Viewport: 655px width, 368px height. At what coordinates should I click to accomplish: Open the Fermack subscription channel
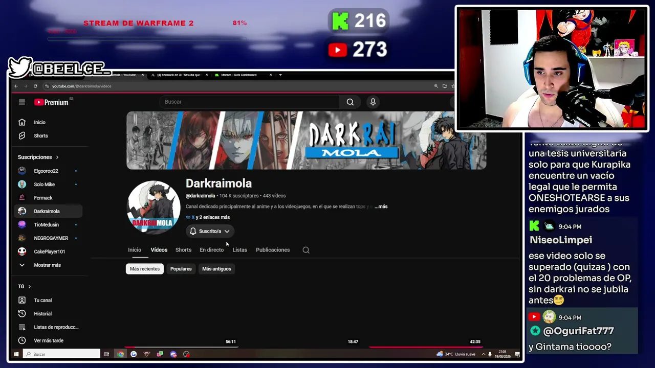point(48,198)
